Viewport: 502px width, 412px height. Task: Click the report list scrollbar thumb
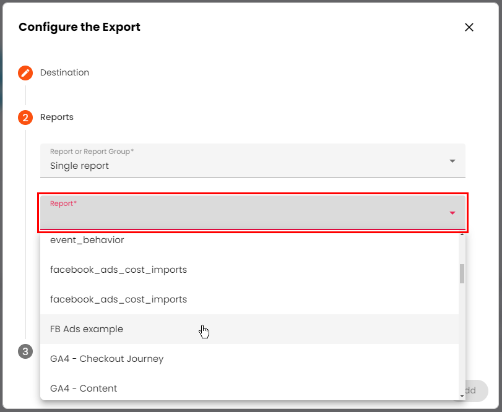pos(462,273)
